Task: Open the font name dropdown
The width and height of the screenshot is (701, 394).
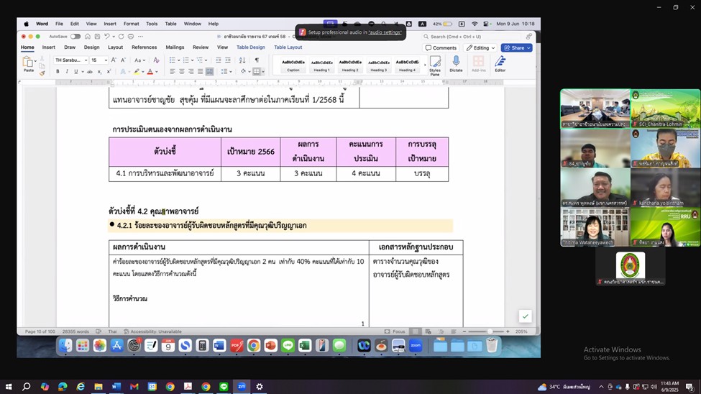Action: point(71,60)
